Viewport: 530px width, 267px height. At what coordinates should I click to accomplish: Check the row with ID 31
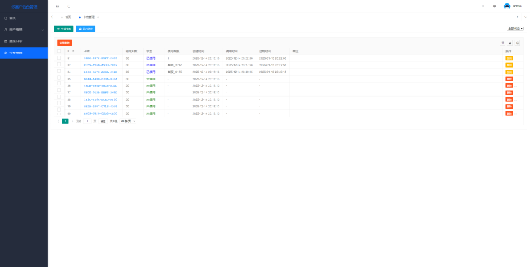click(59, 58)
